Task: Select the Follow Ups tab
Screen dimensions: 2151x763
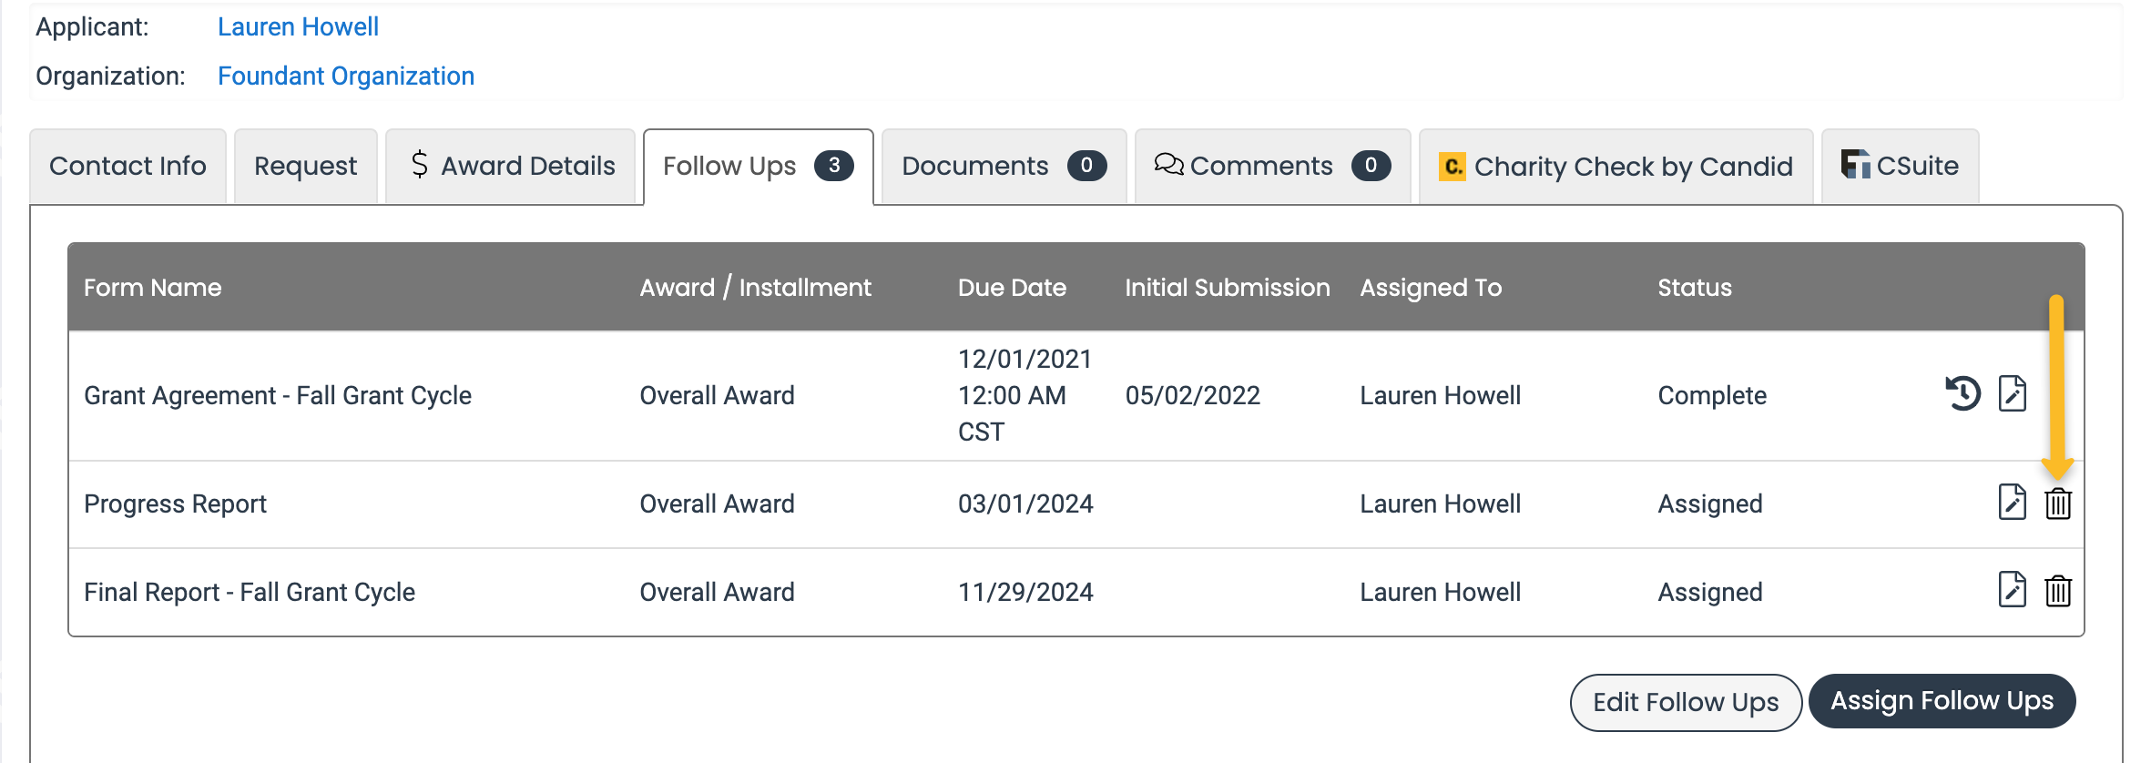Action: [x=757, y=167]
